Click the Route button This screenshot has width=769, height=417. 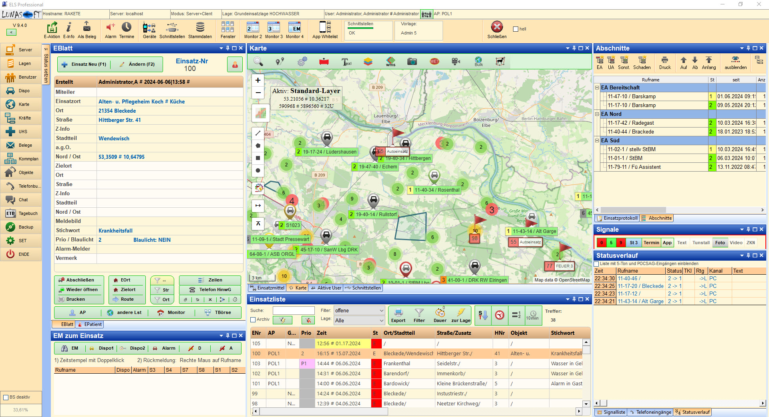[x=127, y=299]
